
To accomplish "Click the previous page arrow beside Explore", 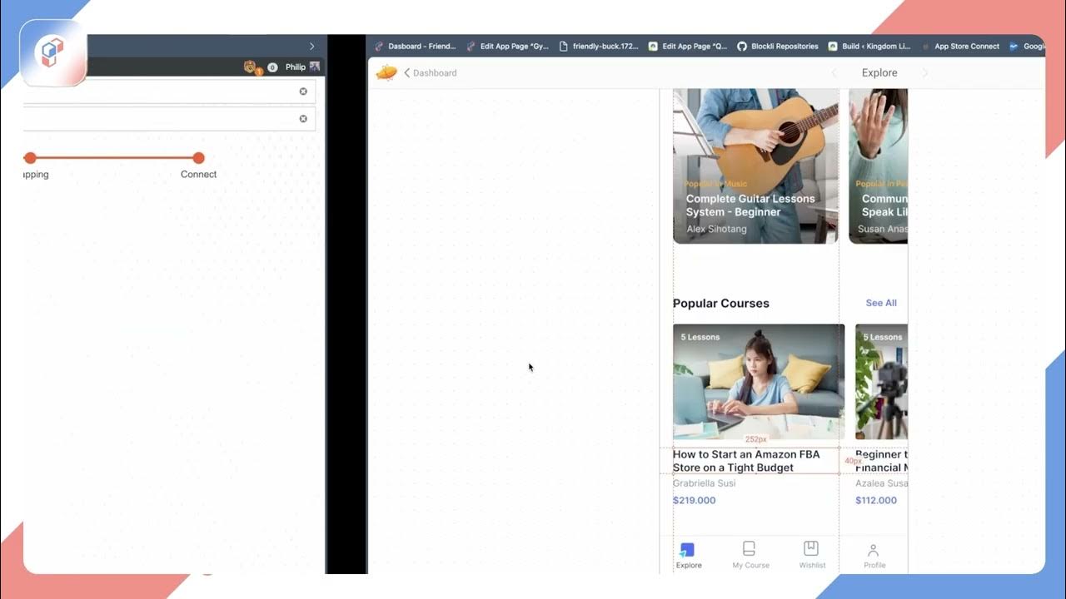I will (834, 73).
